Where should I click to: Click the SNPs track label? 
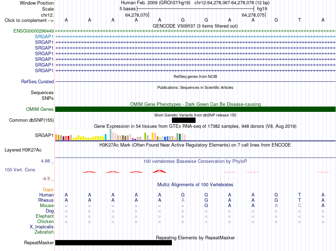tap(48, 98)
